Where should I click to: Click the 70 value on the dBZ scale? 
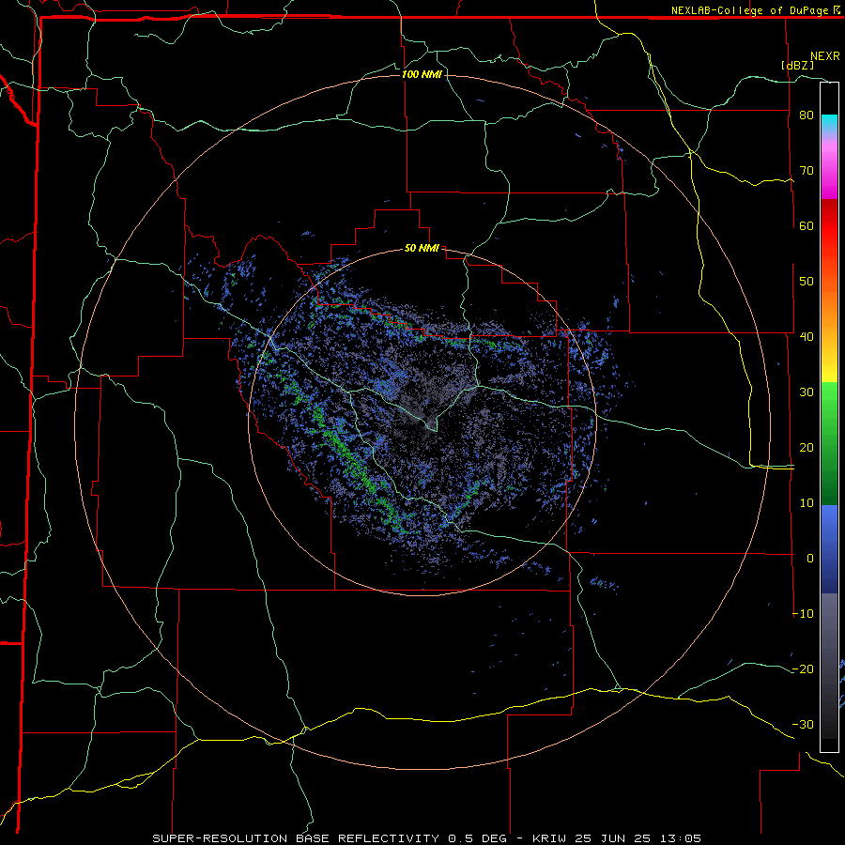[x=807, y=170]
